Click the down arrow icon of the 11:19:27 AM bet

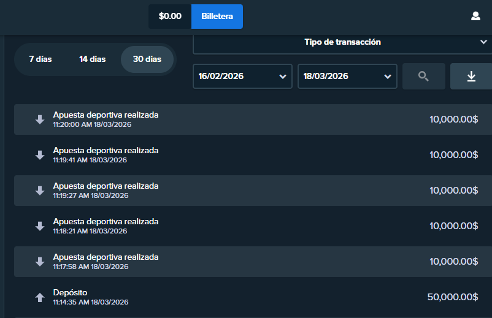click(40, 191)
